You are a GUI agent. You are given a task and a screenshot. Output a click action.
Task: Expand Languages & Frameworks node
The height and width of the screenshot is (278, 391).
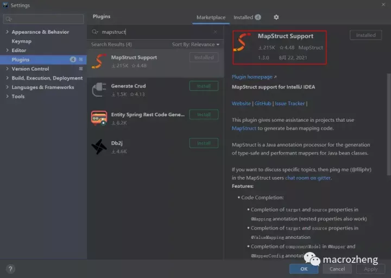(7, 87)
